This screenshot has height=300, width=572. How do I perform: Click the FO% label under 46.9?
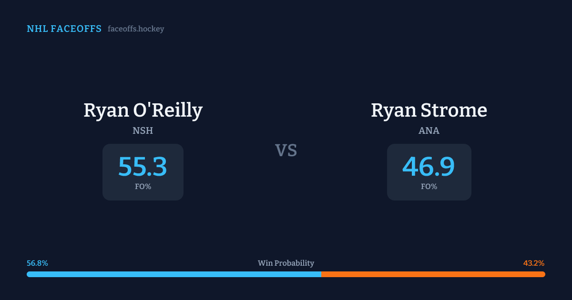tap(429, 187)
